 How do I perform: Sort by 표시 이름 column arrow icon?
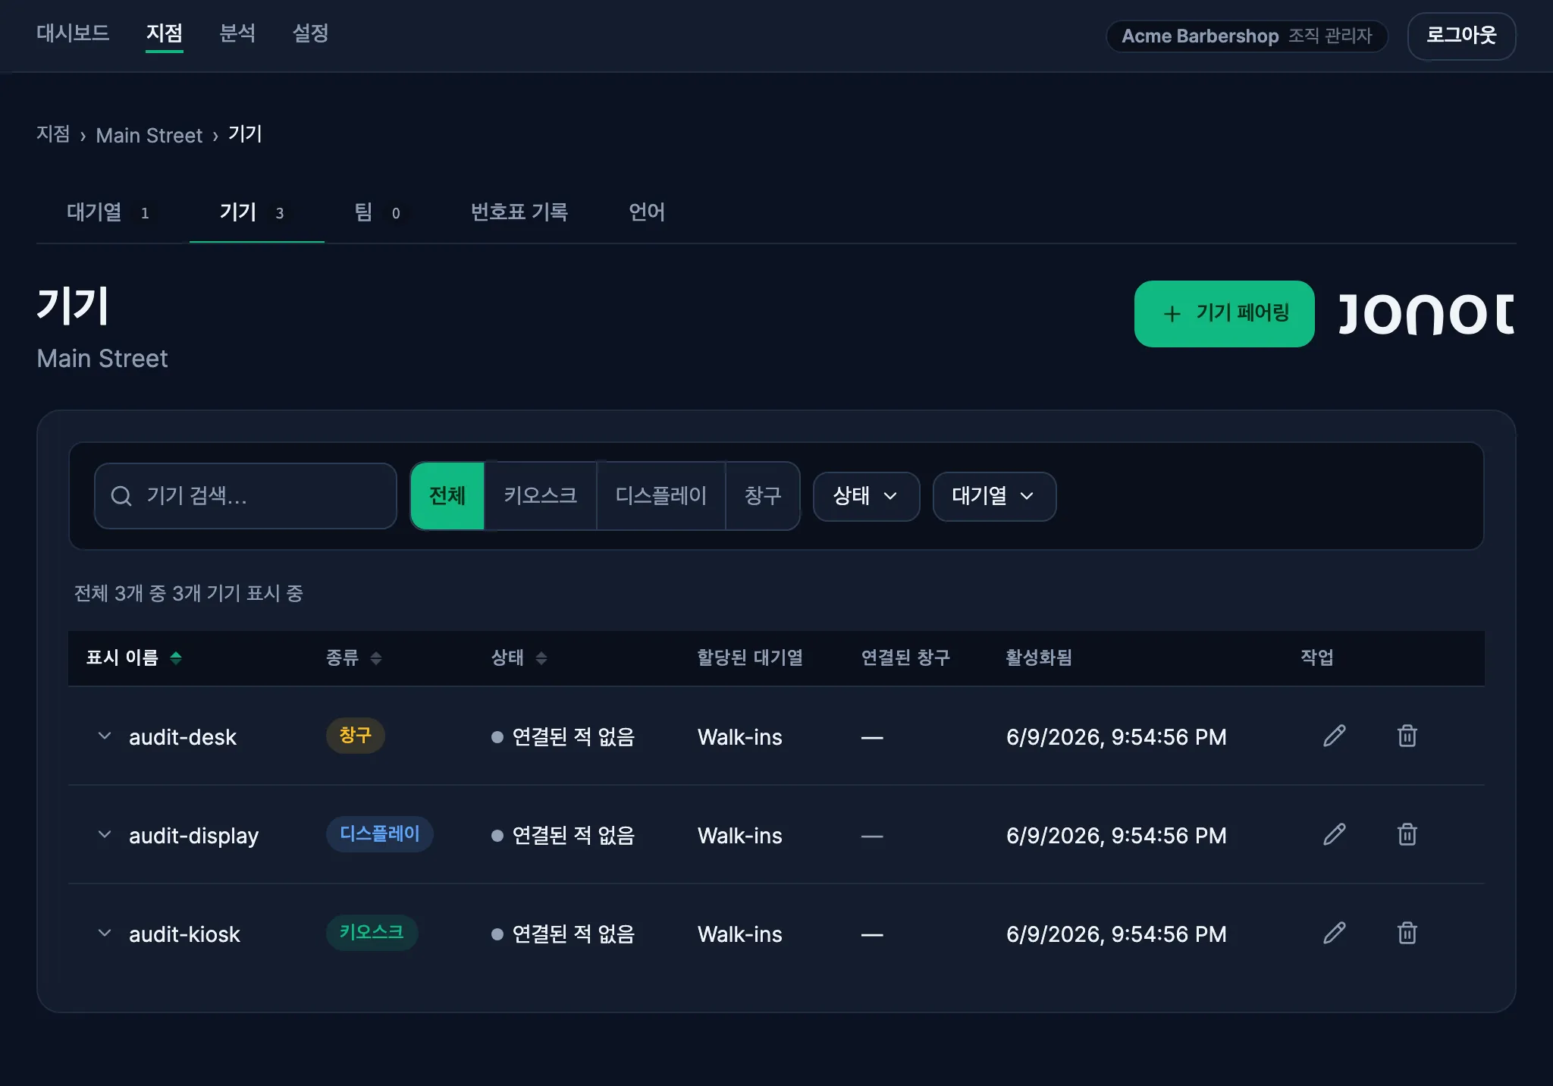coord(176,658)
